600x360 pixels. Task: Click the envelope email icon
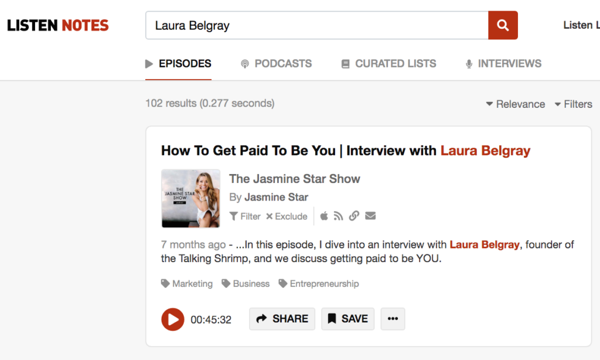point(370,216)
